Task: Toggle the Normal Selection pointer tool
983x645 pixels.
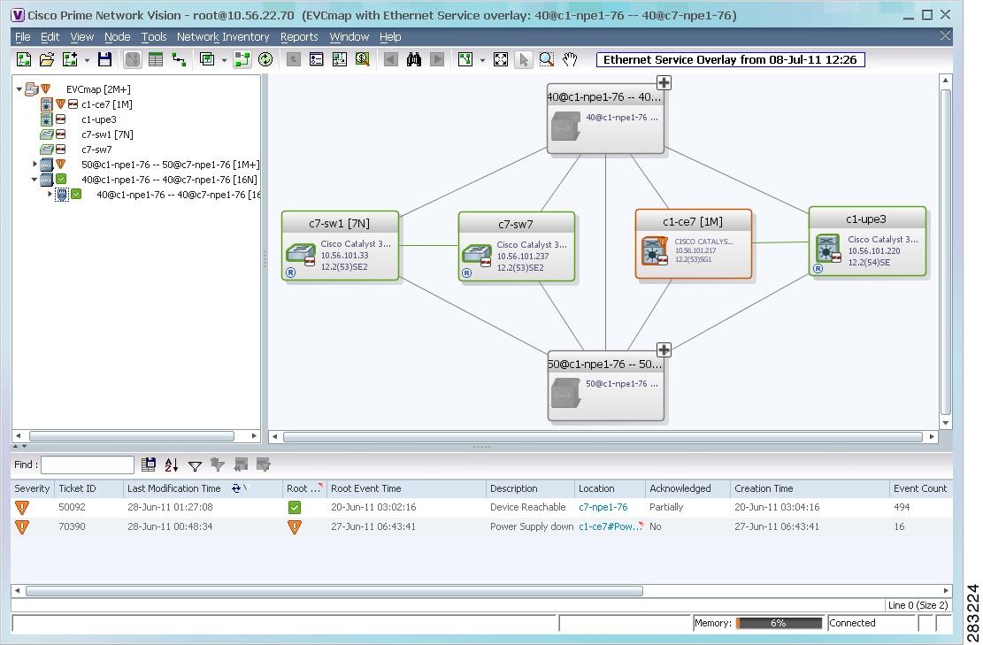Action: coord(523,59)
